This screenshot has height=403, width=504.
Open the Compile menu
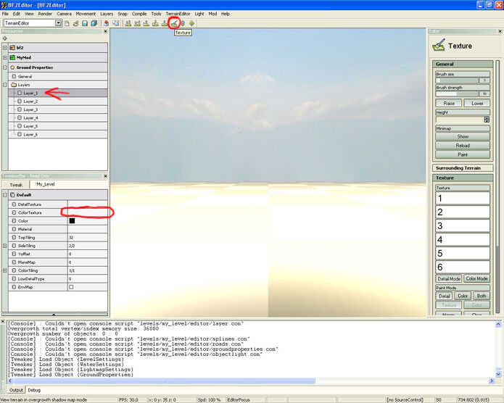(x=139, y=14)
